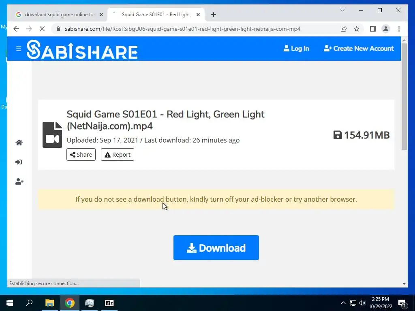Image resolution: width=415 pixels, height=311 pixels.
Task: Select the file title Squid Game S01E01
Action: tap(165, 120)
